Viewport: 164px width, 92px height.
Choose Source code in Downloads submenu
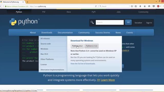[x=53, y=44]
